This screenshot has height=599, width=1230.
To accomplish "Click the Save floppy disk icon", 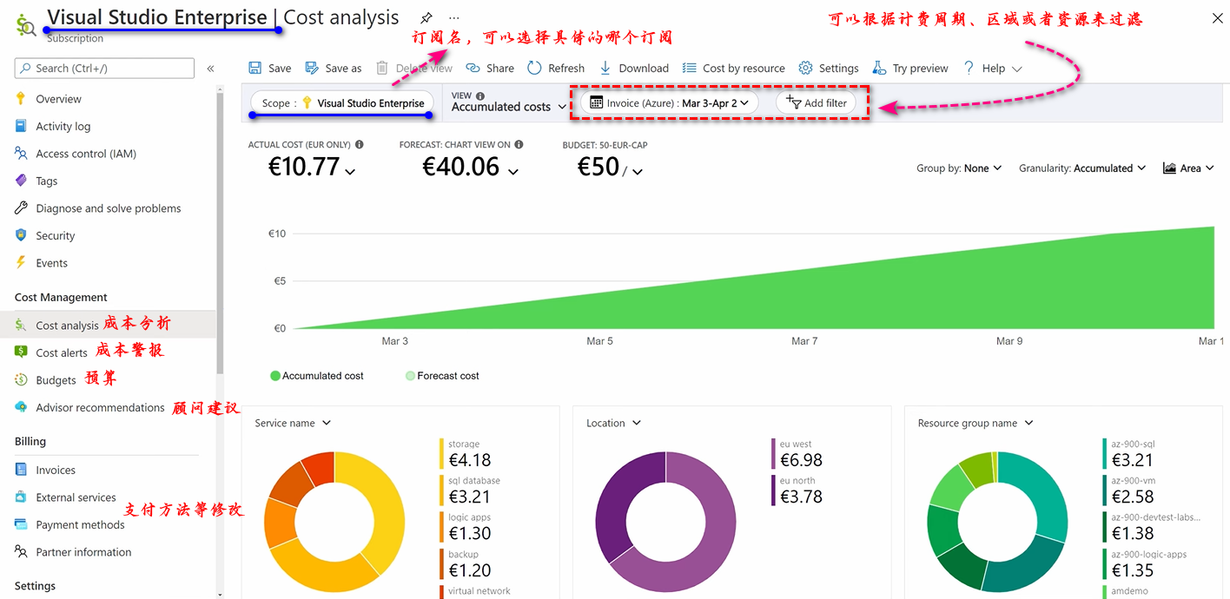I will tap(255, 68).
